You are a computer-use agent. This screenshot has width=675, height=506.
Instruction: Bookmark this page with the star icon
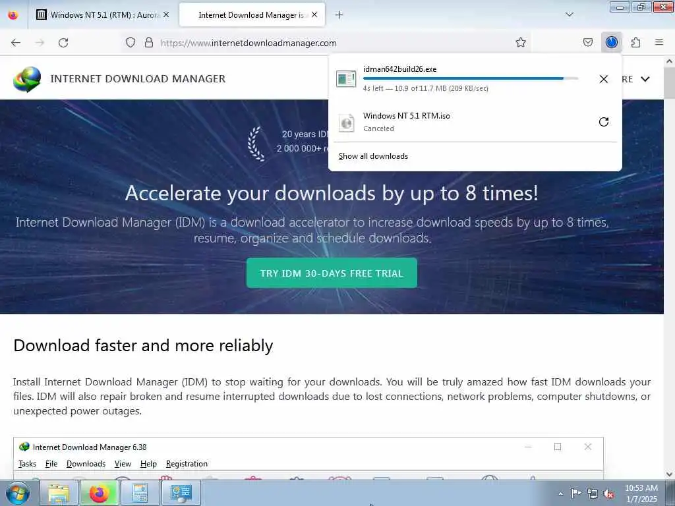[521, 42]
